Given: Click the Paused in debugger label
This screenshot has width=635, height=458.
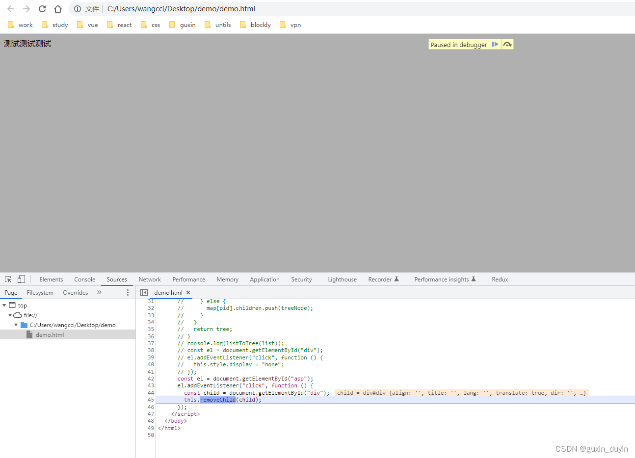Looking at the screenshot, I should 459,45.
